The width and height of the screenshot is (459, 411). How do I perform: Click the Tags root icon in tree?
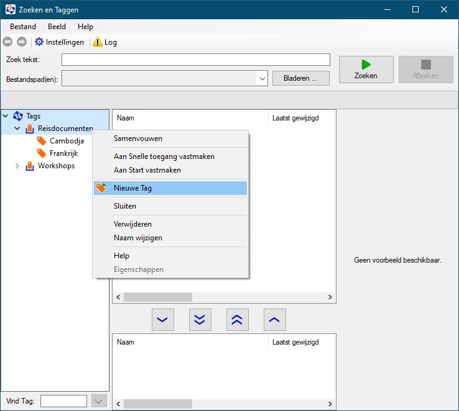coord(18,116)
